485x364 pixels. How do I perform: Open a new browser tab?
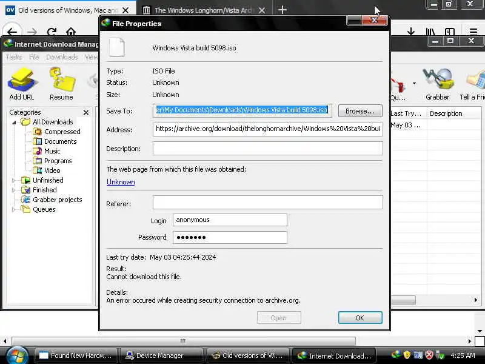[282, 10]
